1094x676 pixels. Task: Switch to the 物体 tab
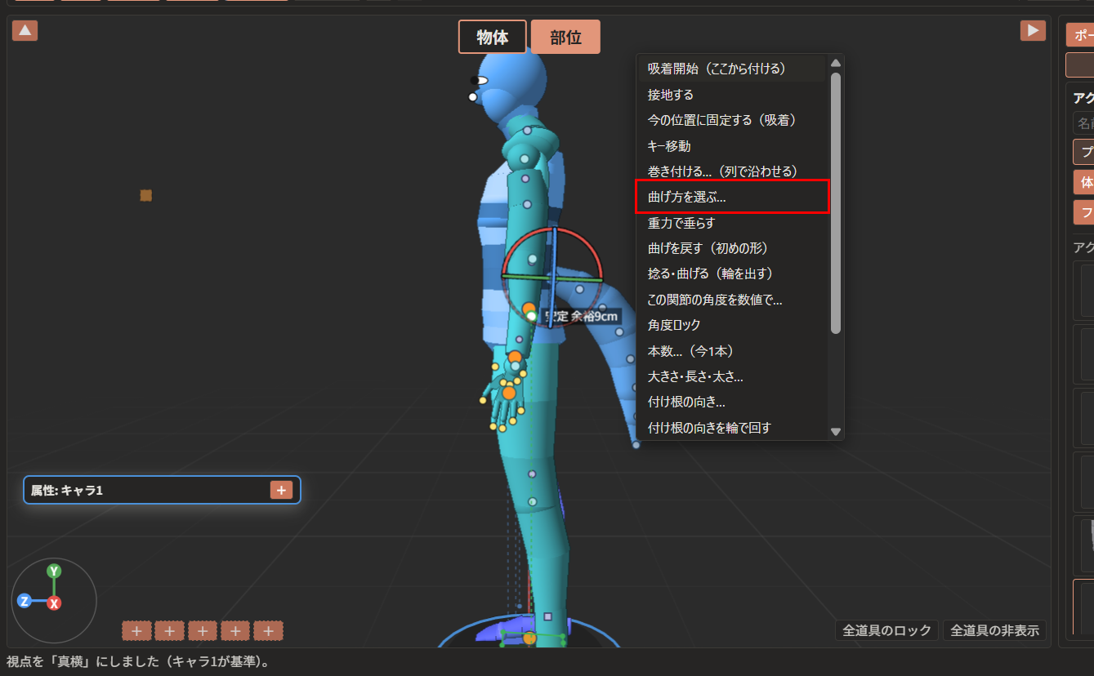[x=493, y=38]
